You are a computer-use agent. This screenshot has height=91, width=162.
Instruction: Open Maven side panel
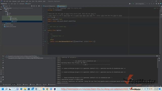(161, 16)
